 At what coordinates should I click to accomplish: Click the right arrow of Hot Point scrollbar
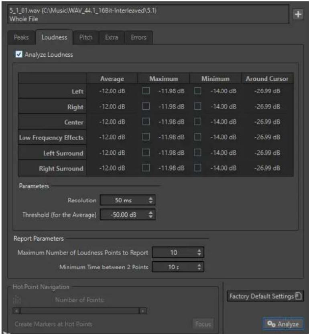coord(142,311)
